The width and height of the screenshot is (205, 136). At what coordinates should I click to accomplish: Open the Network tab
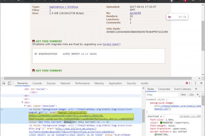point(65,83)
